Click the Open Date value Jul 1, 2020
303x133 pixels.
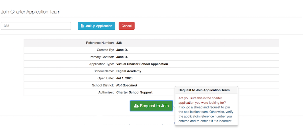tap(124, 78)
